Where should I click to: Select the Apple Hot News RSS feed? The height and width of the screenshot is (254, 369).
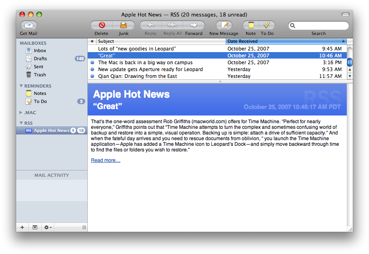52,130
